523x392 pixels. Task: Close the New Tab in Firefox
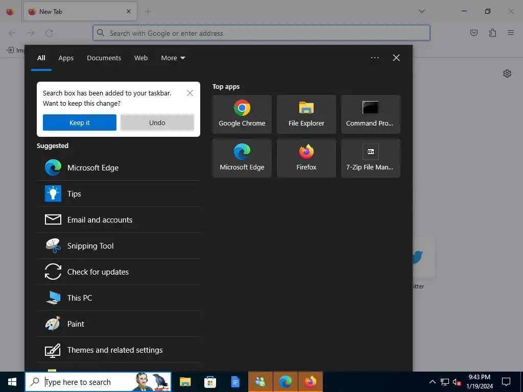tap(128, 12)
